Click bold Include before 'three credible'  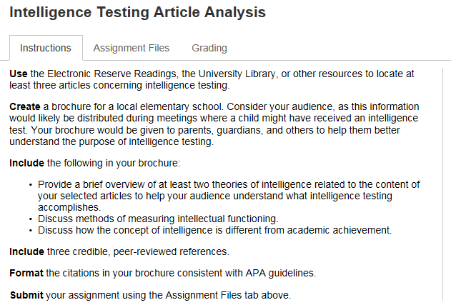click(x=26, y=251)
